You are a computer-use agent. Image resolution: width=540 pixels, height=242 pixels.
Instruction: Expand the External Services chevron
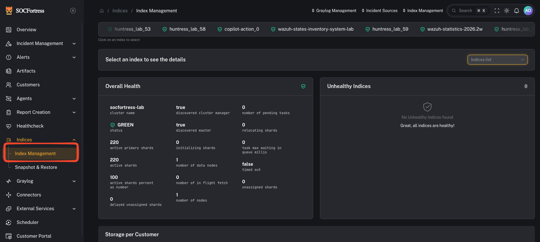point(74,209)
